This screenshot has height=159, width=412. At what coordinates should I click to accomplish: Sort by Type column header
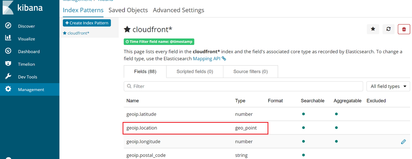tap(240, 101)
